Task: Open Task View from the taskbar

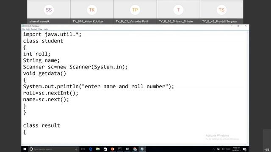Action: click(x=83, y=149)
